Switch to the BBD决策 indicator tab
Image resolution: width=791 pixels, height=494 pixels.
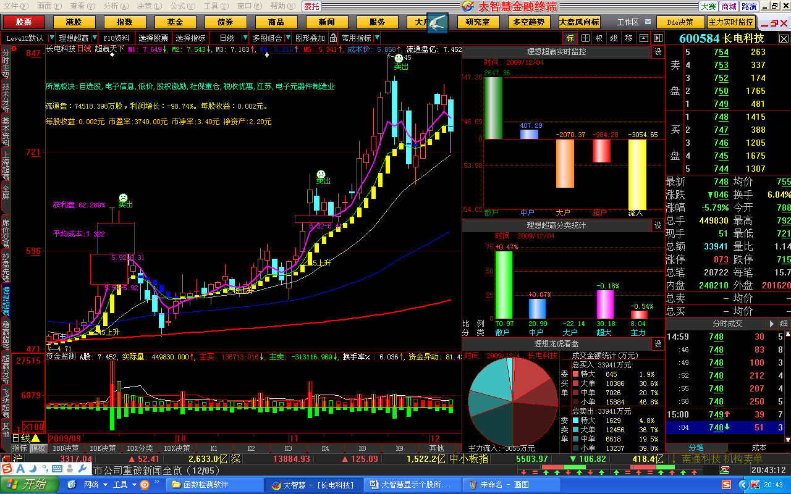(x=66, y=448)
